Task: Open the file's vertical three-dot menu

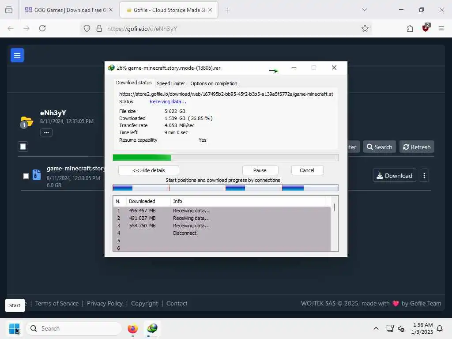Action: tap(424, 176)
